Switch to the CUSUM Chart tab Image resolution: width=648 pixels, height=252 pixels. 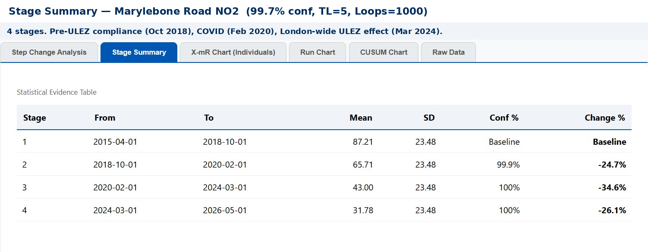[384, 52]
